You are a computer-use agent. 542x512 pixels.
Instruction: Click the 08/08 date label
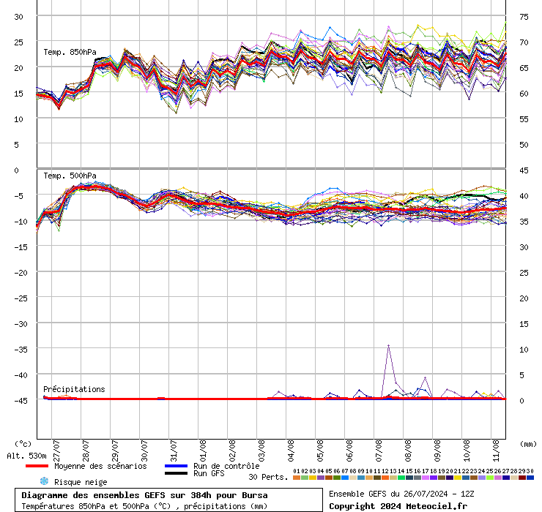pos(408,451)
